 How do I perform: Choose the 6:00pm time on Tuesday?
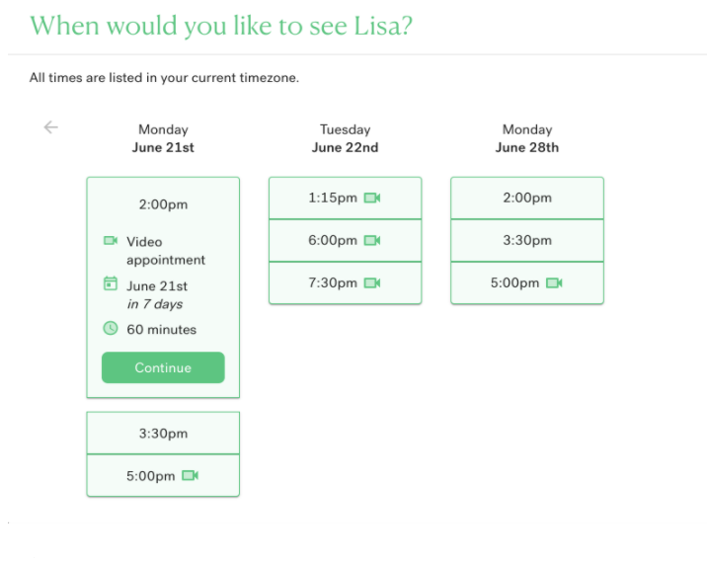(345, 240)
